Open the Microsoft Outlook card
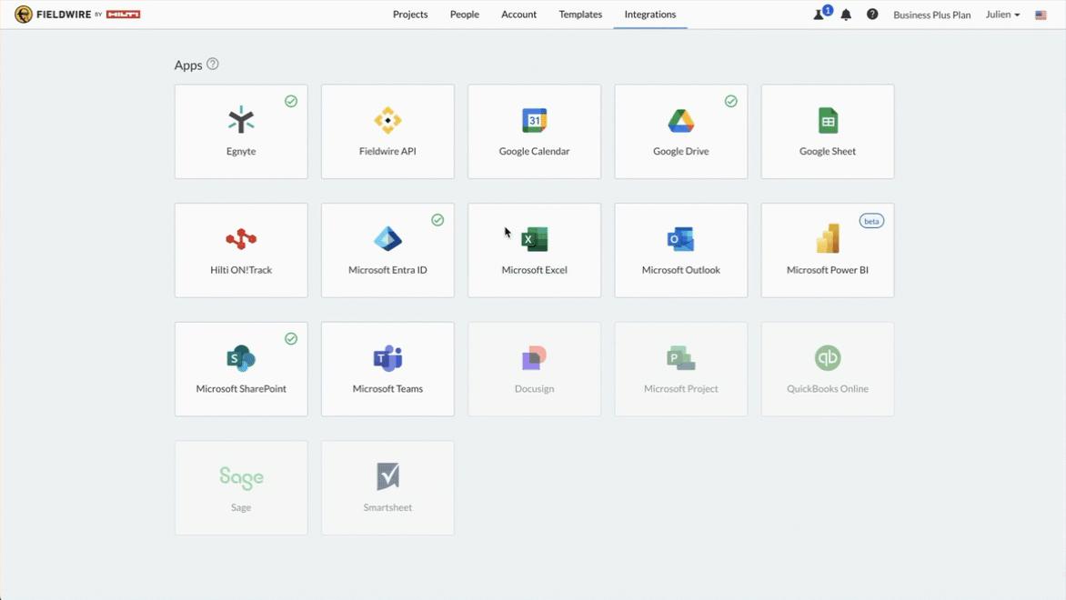This screenshot has height=600, width=1066. click(680, 250)
